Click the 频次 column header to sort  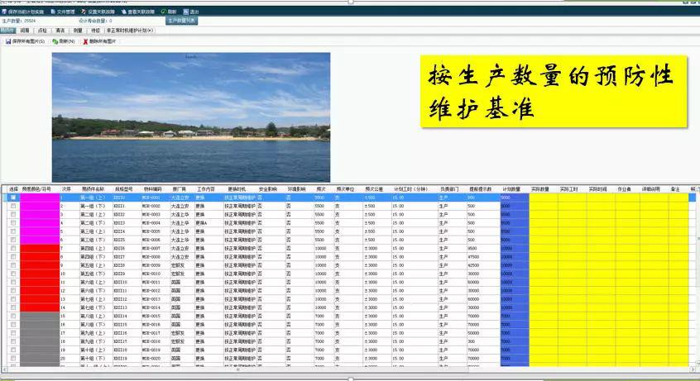point(320,189)
